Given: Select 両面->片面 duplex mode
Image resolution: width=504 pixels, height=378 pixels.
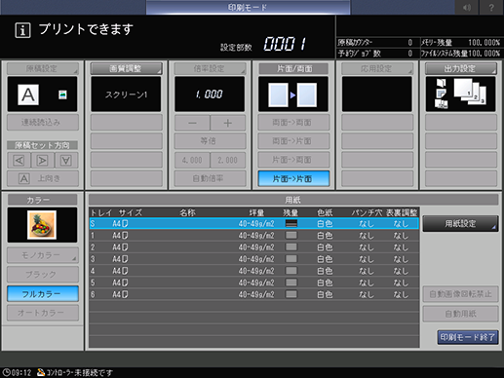Looking at the screenshot, I should [293, 141].
